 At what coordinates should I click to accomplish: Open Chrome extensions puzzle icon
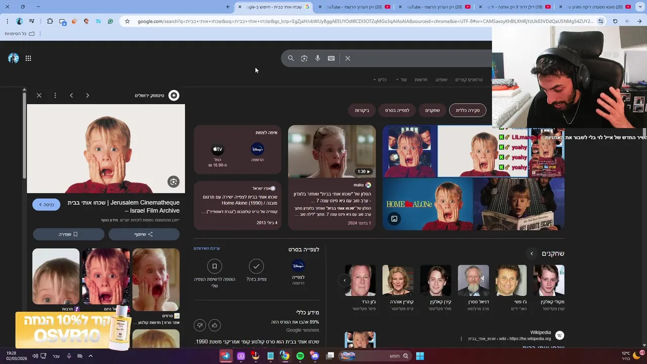(50, 21)
